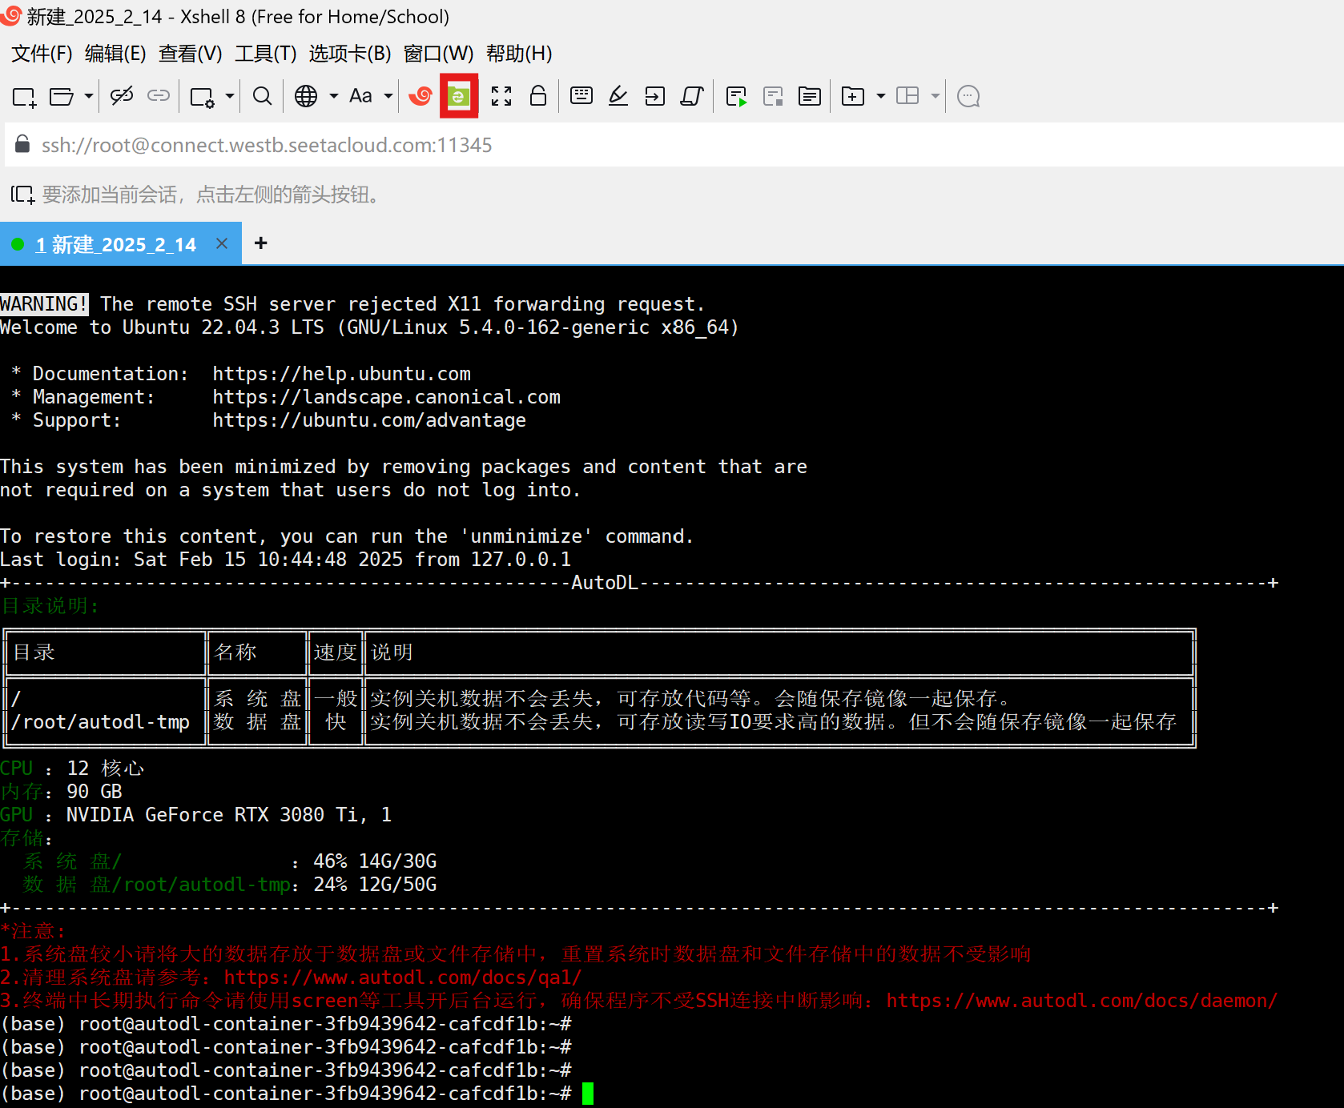Open the highlight pen tool
Viewport: 1344px width, 1108px height.
coord(618,97)
